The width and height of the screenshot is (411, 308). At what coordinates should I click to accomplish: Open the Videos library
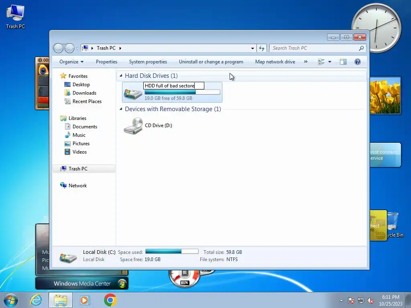tap(79, 152)
